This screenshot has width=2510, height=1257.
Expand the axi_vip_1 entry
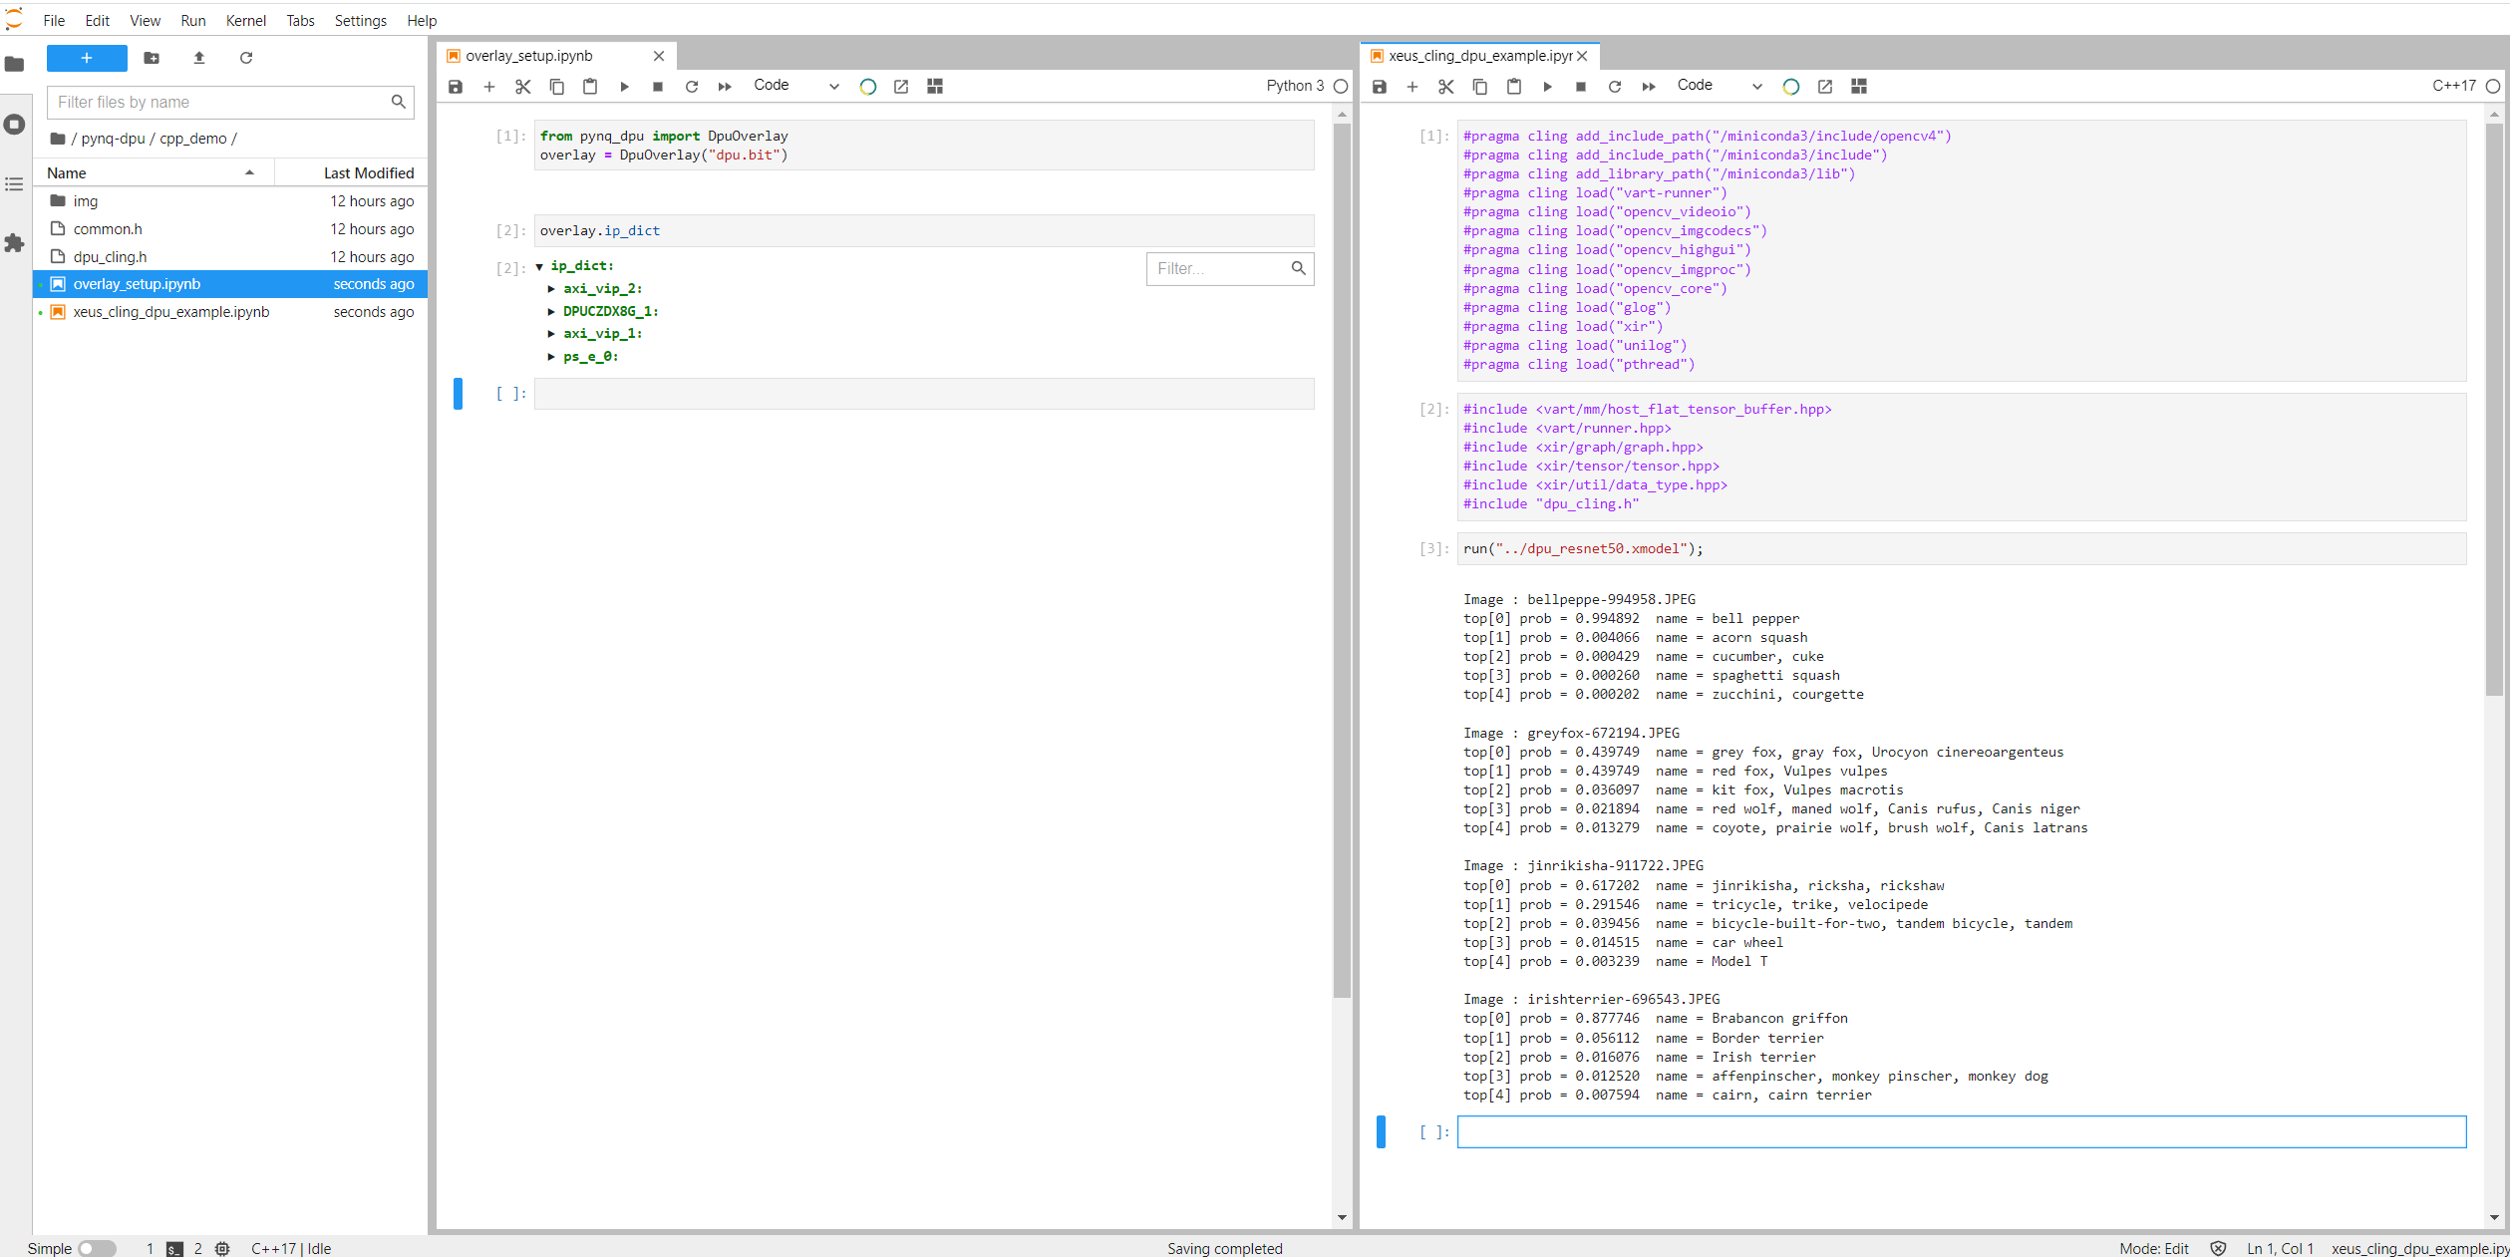click(x=551, y=334)
